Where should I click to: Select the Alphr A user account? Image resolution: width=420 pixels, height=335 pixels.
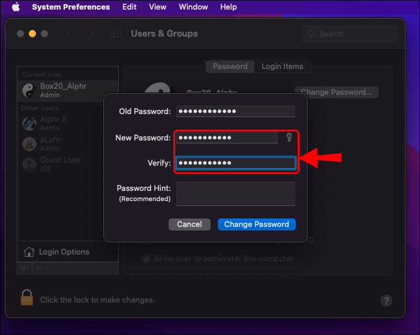pyautogui.click(x=53, y=123)
